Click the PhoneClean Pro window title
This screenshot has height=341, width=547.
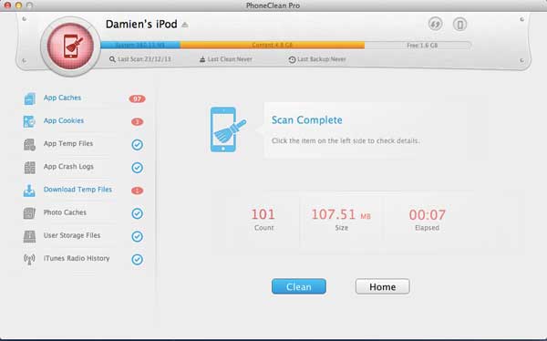[x=273, y=5]
